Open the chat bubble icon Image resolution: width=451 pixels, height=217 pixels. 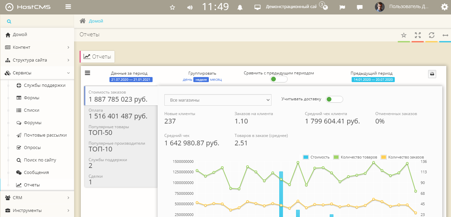pos(360,7)
